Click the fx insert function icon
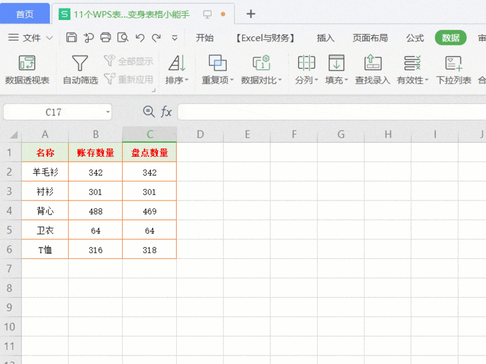486x364 pixels. pyautogui.click(x=166, y=112)
